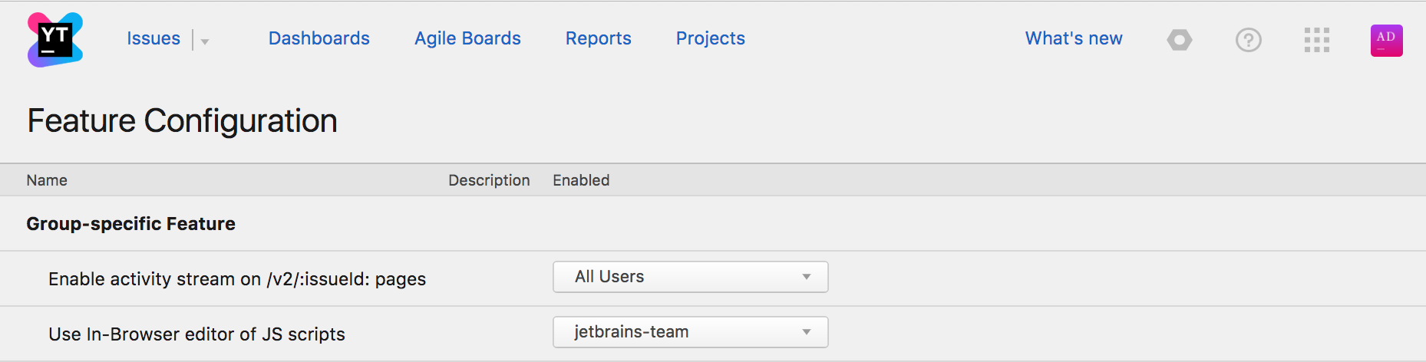Open the All Users dropdown
Screen dimensions: 1426x362
(691, 277)
